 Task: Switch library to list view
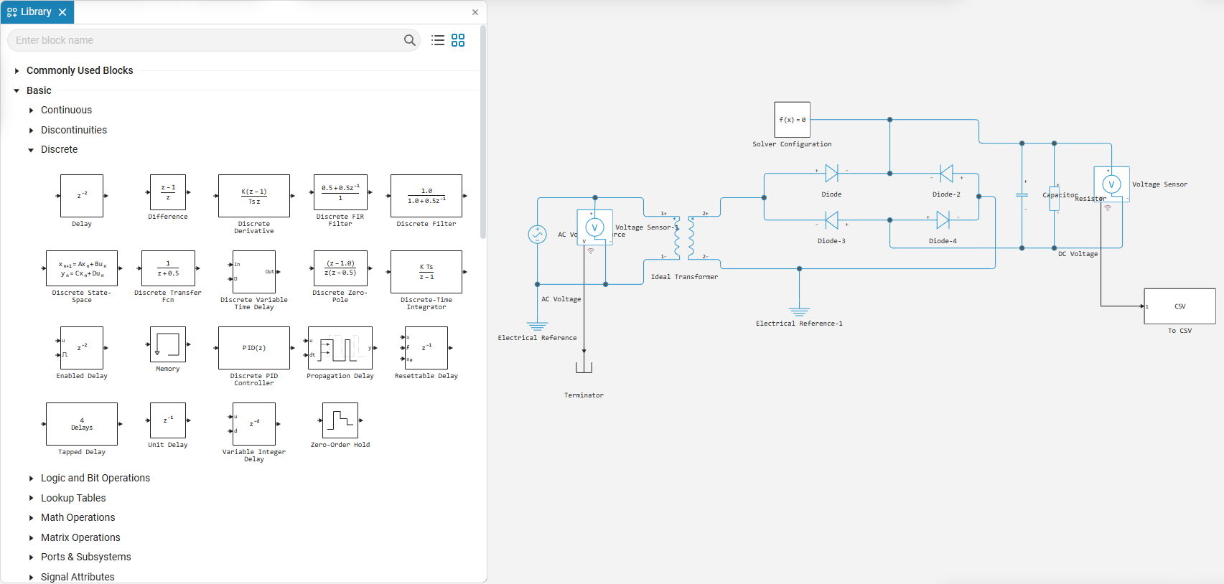[x=438, y=40]
